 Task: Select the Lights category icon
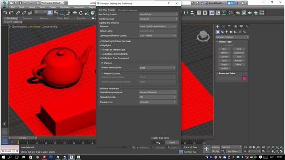click(227, 32)
